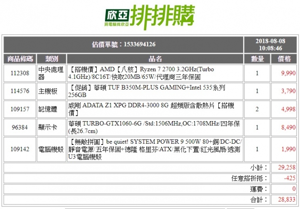
Task: Click the total value 28,833
Action: click(x=287, y=199)
